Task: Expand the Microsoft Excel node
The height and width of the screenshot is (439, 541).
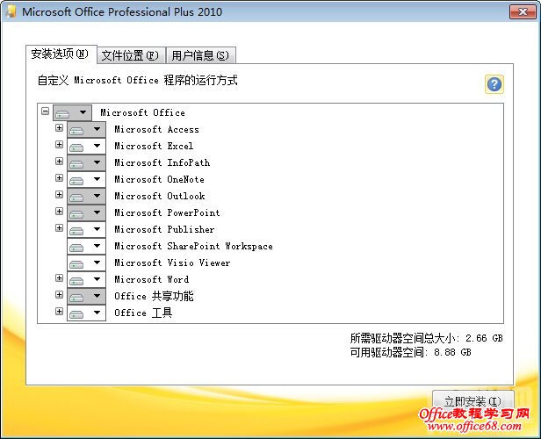Action: click(x=60, y=145)
